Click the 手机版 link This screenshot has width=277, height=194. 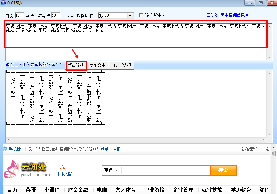coord(15,149)
